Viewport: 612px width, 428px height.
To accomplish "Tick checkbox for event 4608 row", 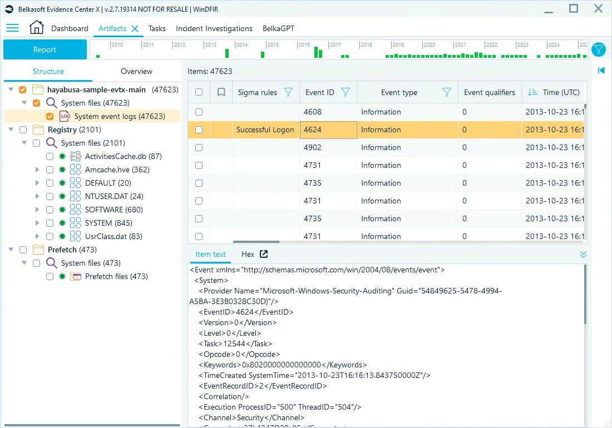I will click(x=199, y=112).
